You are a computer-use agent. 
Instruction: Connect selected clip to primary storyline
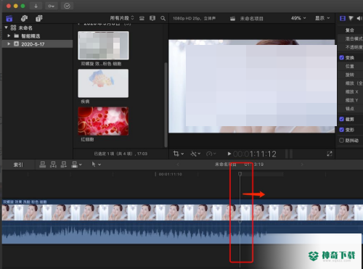(x=43, y=165)
